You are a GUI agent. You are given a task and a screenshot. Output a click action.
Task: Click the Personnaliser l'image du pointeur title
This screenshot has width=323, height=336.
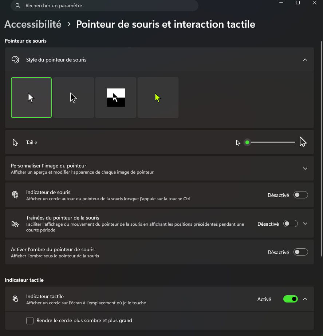tap(48, 166)
